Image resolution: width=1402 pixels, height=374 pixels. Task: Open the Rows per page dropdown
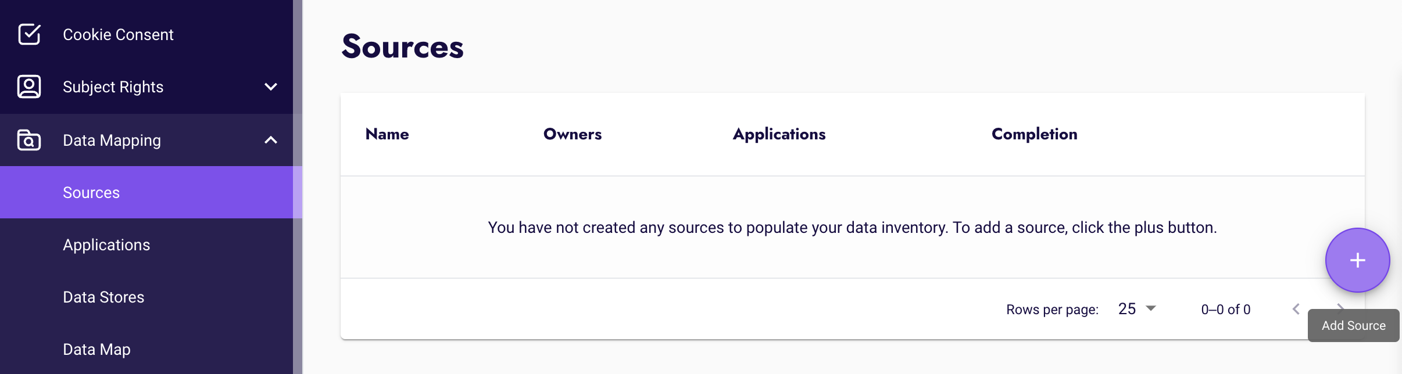point(1137,309)
